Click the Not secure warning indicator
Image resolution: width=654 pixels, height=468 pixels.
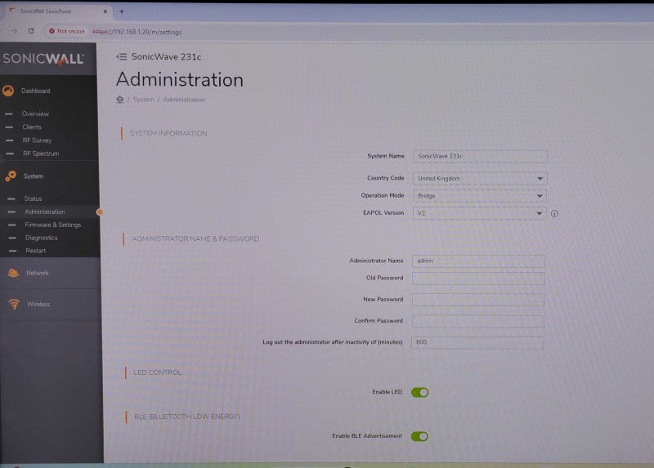click(67, 31)
